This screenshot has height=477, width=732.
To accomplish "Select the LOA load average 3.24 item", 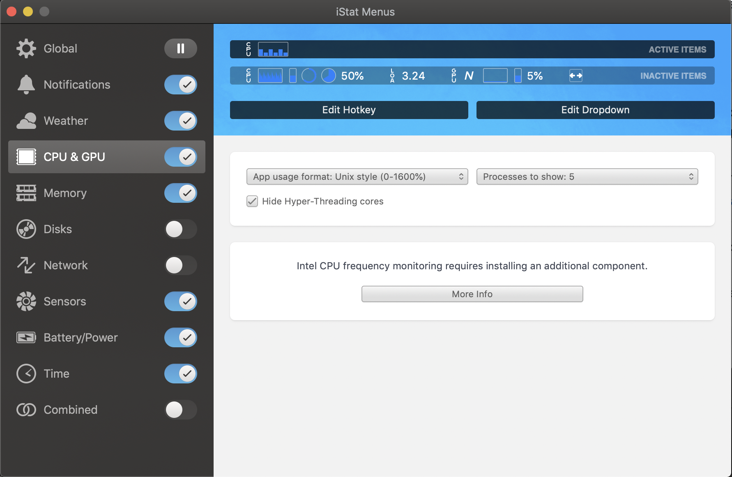I will coord(407,76).
